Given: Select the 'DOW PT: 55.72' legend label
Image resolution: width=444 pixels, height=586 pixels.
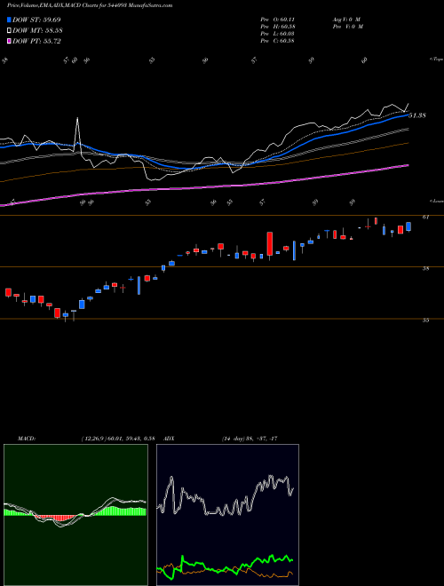Looking at the screenshot, I should 36,42.
